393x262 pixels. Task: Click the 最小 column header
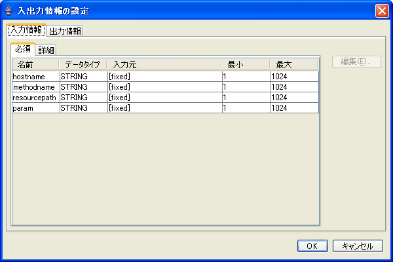point(246,65)
